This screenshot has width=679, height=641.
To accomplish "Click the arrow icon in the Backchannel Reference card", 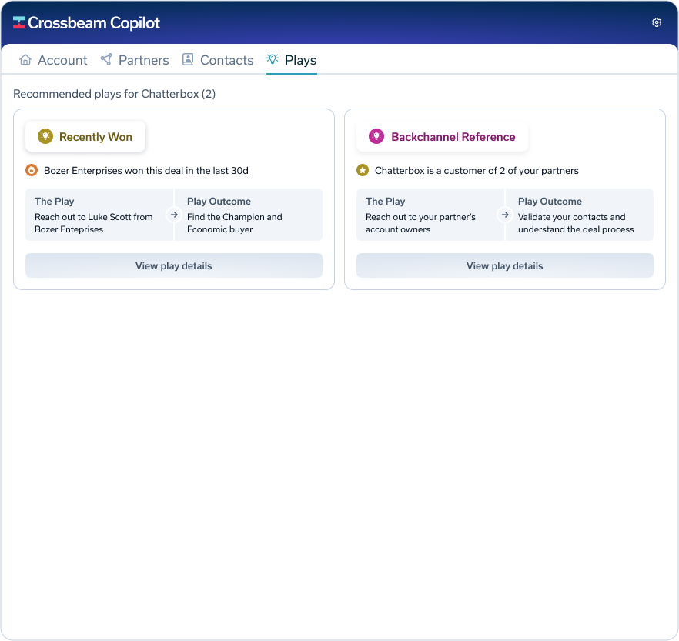I will click(505, 215).
